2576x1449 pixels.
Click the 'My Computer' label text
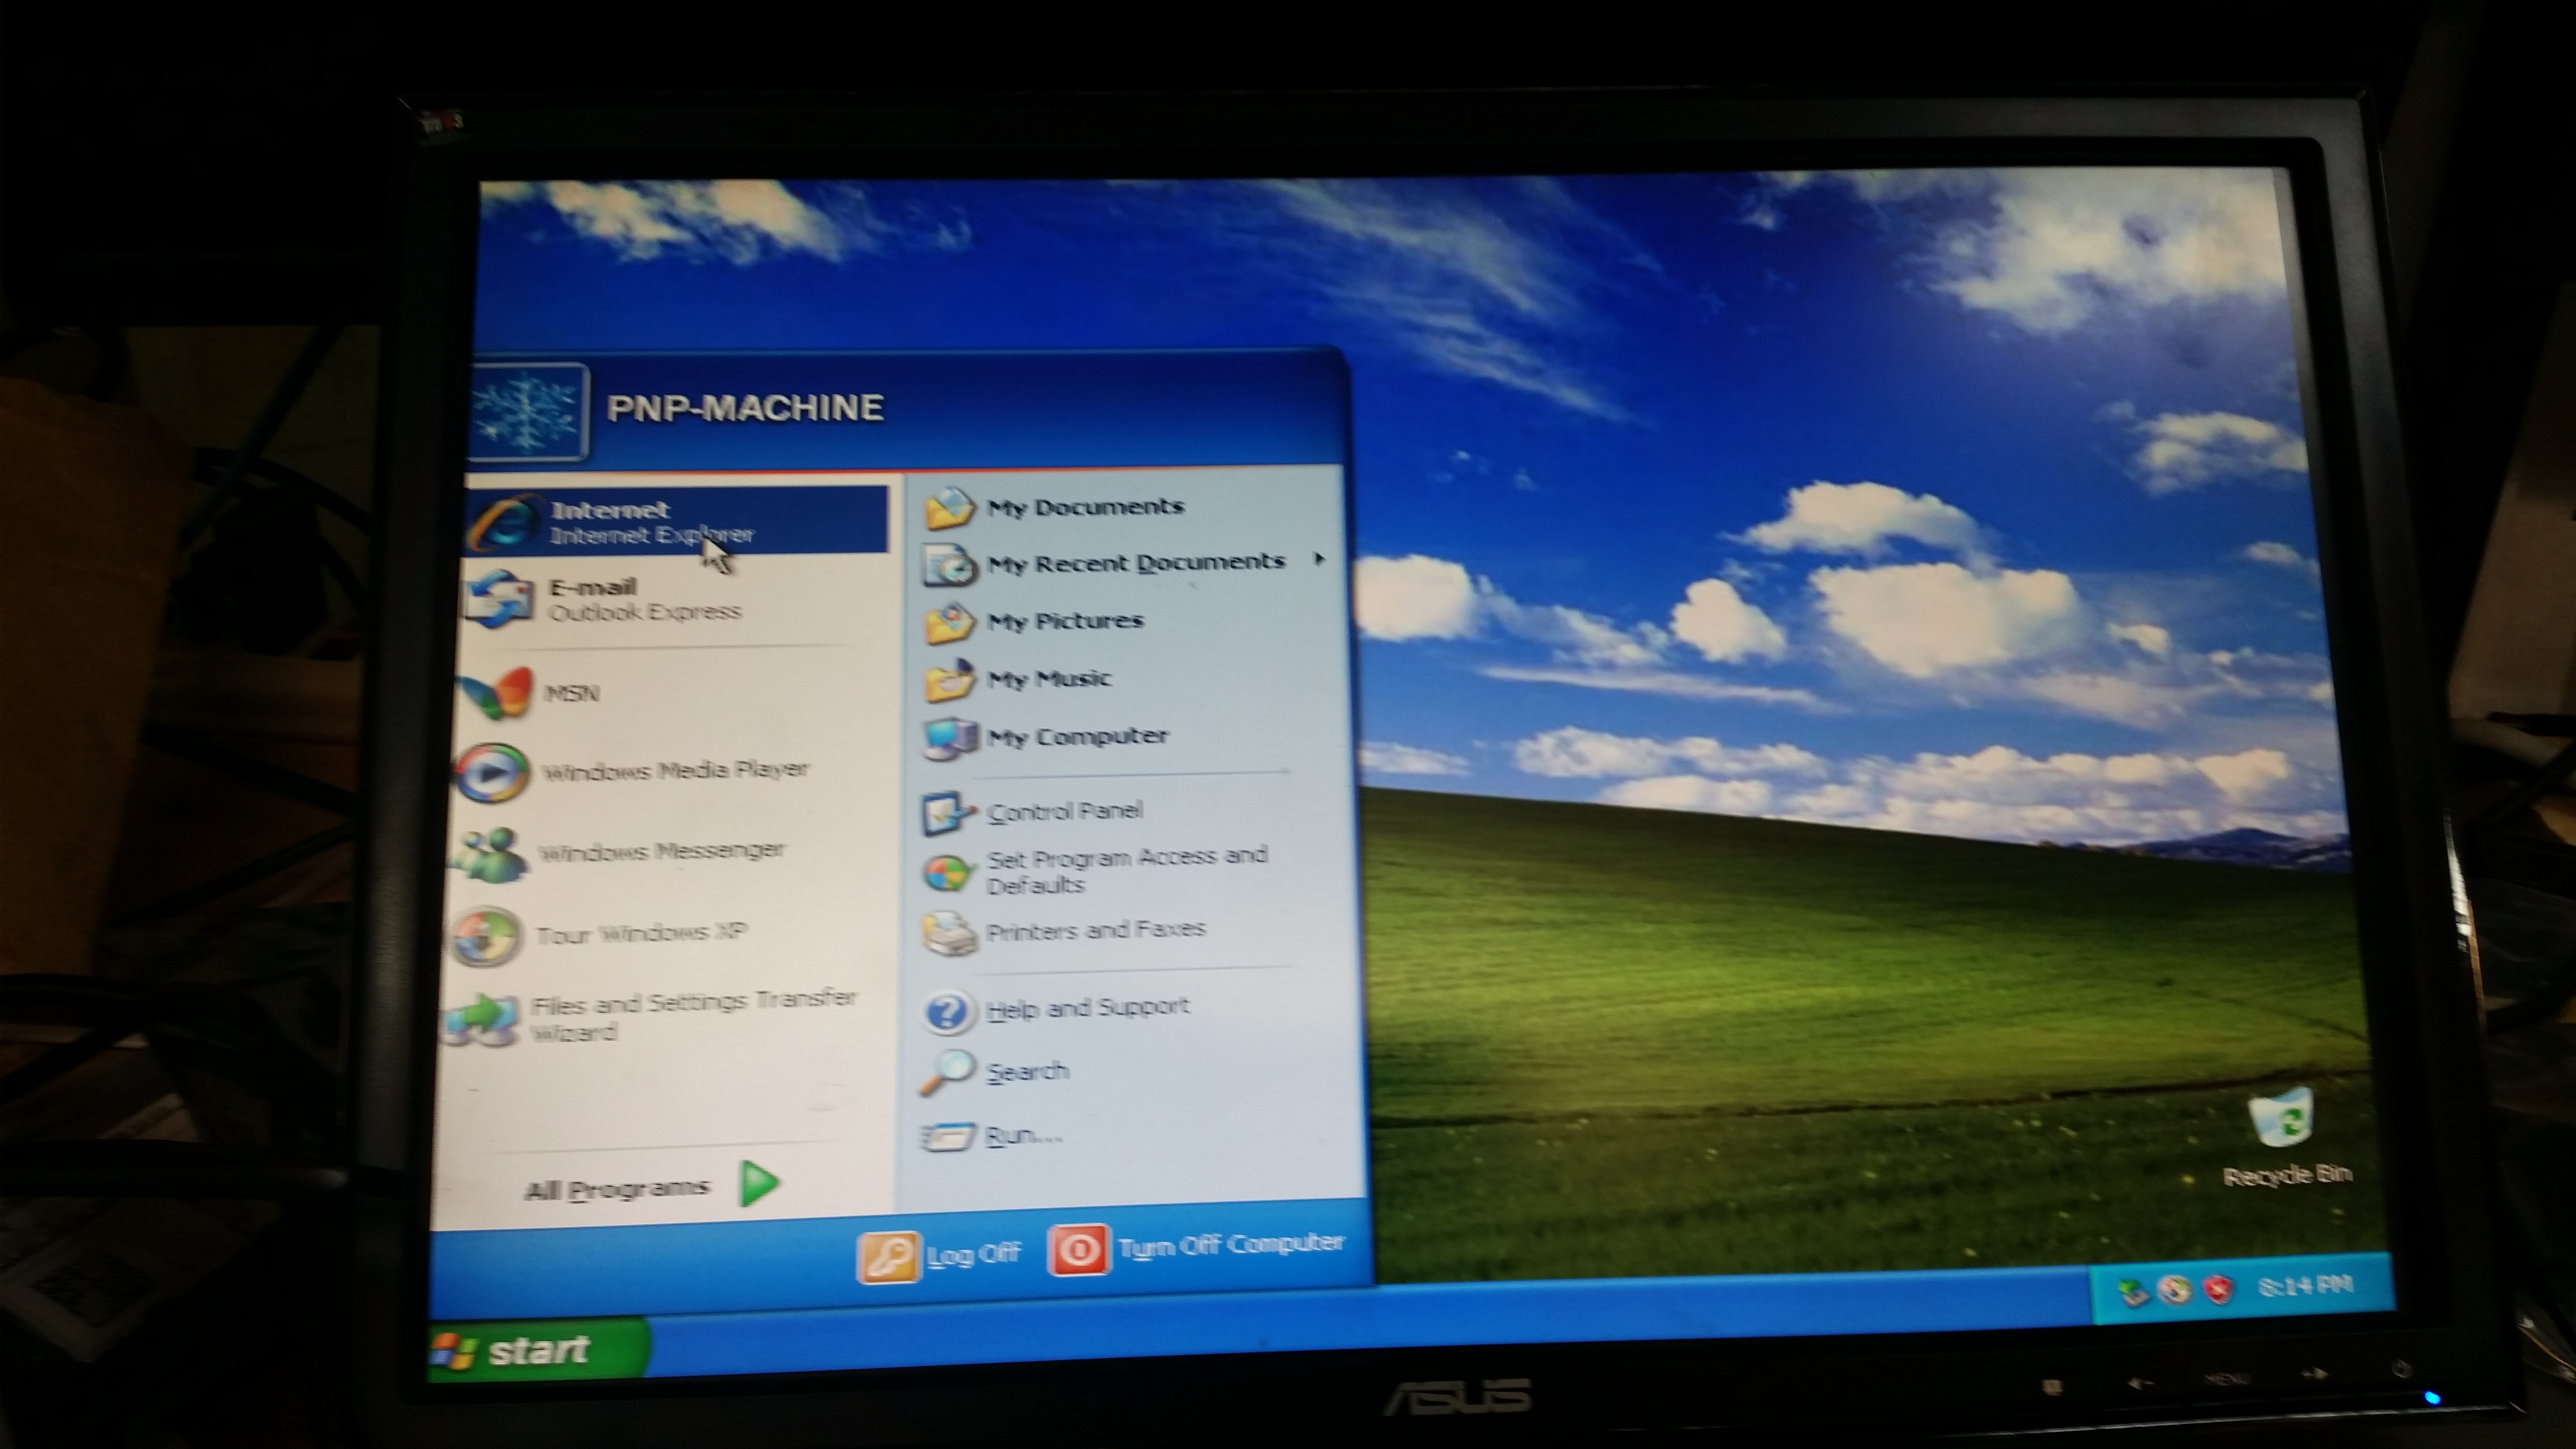pyautogui.click(x=1078, y=737)
